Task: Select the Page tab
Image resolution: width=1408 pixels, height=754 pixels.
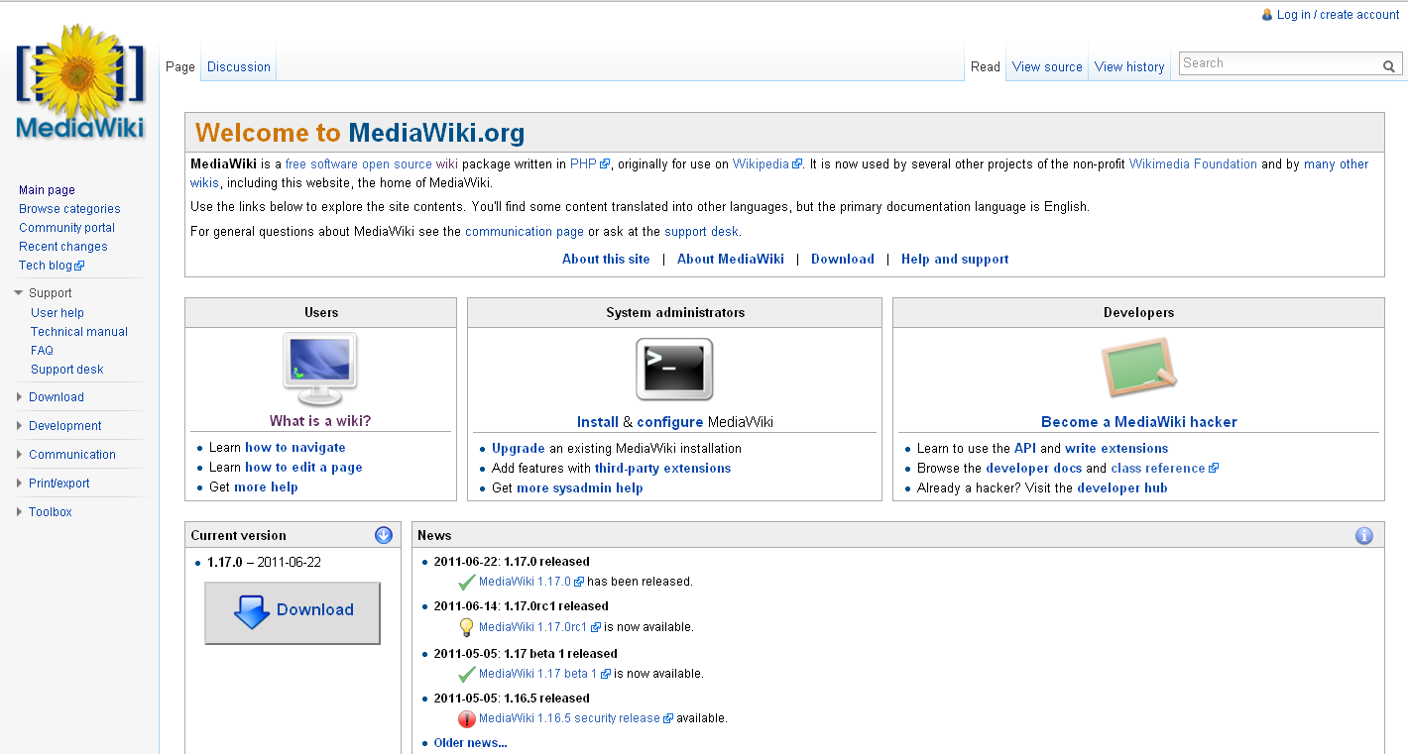Action: pyautogui.click(x=180, y=66)
